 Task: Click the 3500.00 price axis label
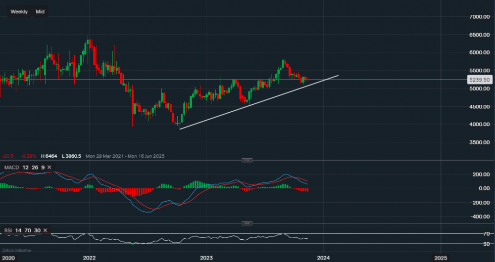480,142
